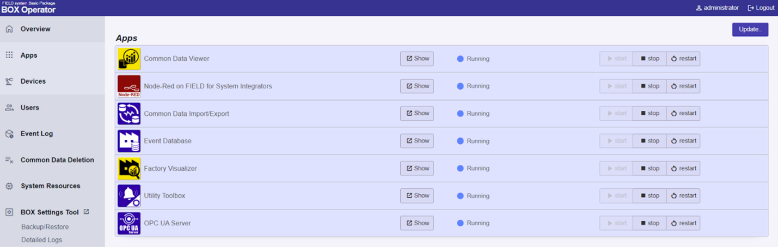
Task: Restart the OPC UA Server app
Action: [x=683, y=223]
